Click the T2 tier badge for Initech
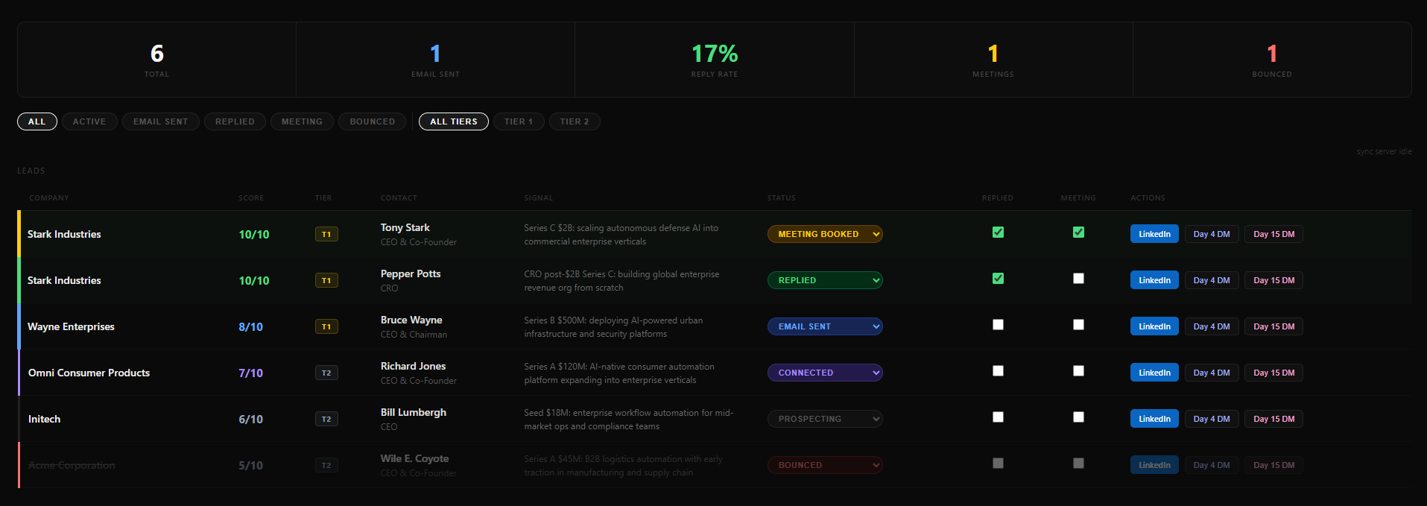Image resolution: width=1427 pixels, height=506 pixels. click(326, 419)
